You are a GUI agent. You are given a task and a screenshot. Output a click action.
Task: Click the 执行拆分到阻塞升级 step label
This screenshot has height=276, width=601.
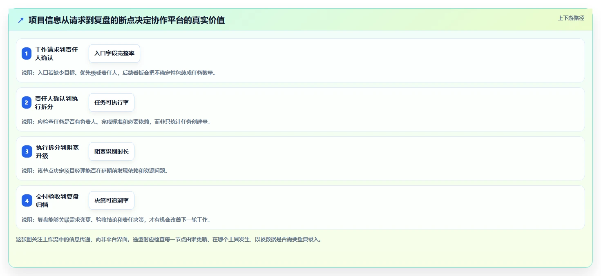click(x=58, y=151)
